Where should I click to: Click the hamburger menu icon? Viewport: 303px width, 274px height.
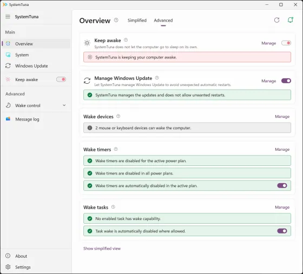(8, 17)
